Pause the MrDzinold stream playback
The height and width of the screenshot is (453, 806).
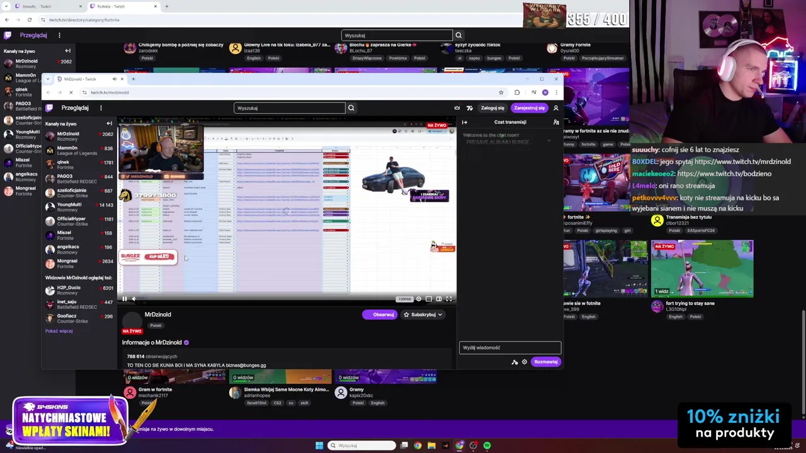125,299
